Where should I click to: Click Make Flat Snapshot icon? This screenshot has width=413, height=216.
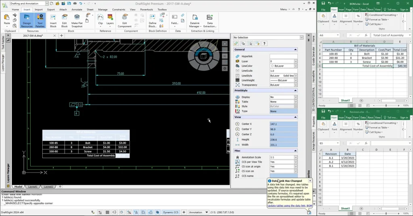(x=77, y=20)
